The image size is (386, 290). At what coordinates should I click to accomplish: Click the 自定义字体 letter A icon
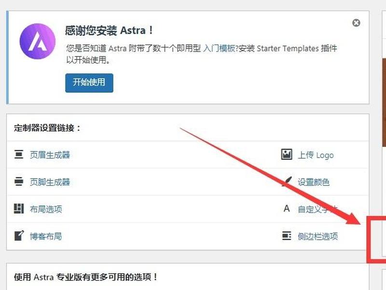[x=287, y=209]
